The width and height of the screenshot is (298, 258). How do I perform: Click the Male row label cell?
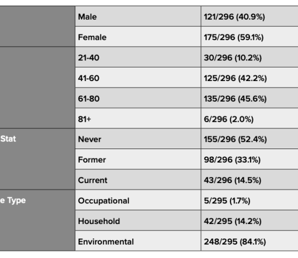pos(138,16)
